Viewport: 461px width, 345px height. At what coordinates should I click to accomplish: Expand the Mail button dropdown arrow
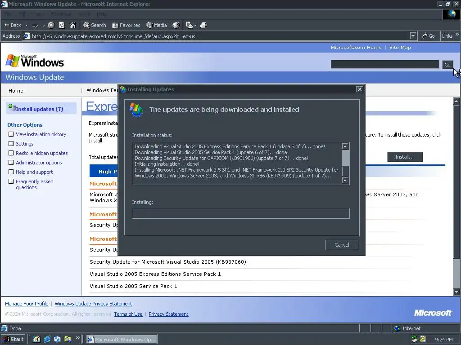pos(195,26)
